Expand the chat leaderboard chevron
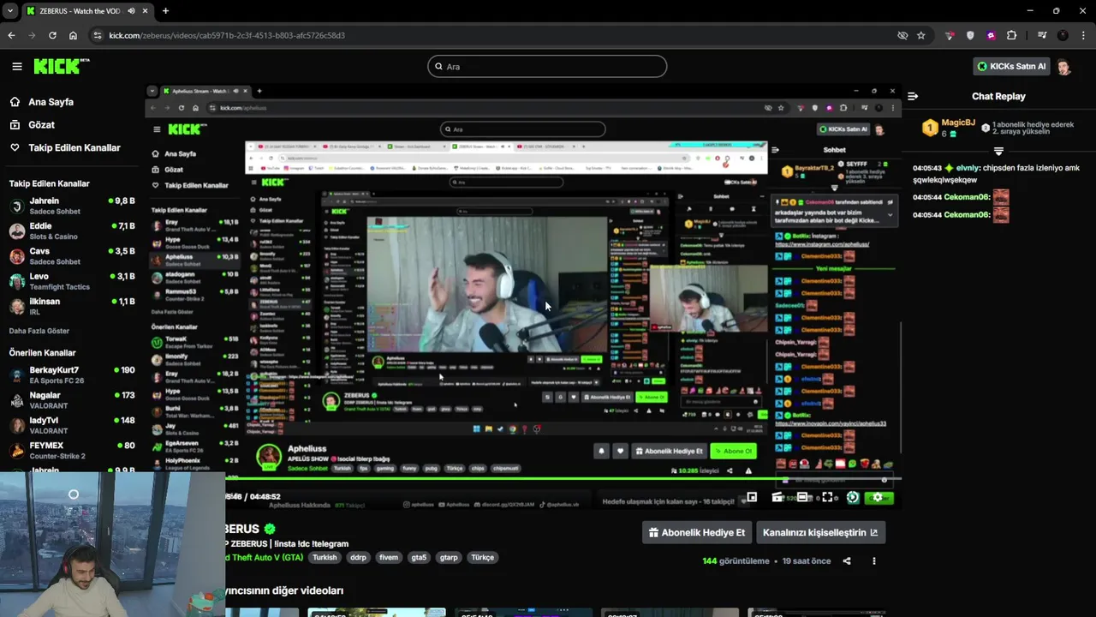1096x617 pixels. (998, 151)
